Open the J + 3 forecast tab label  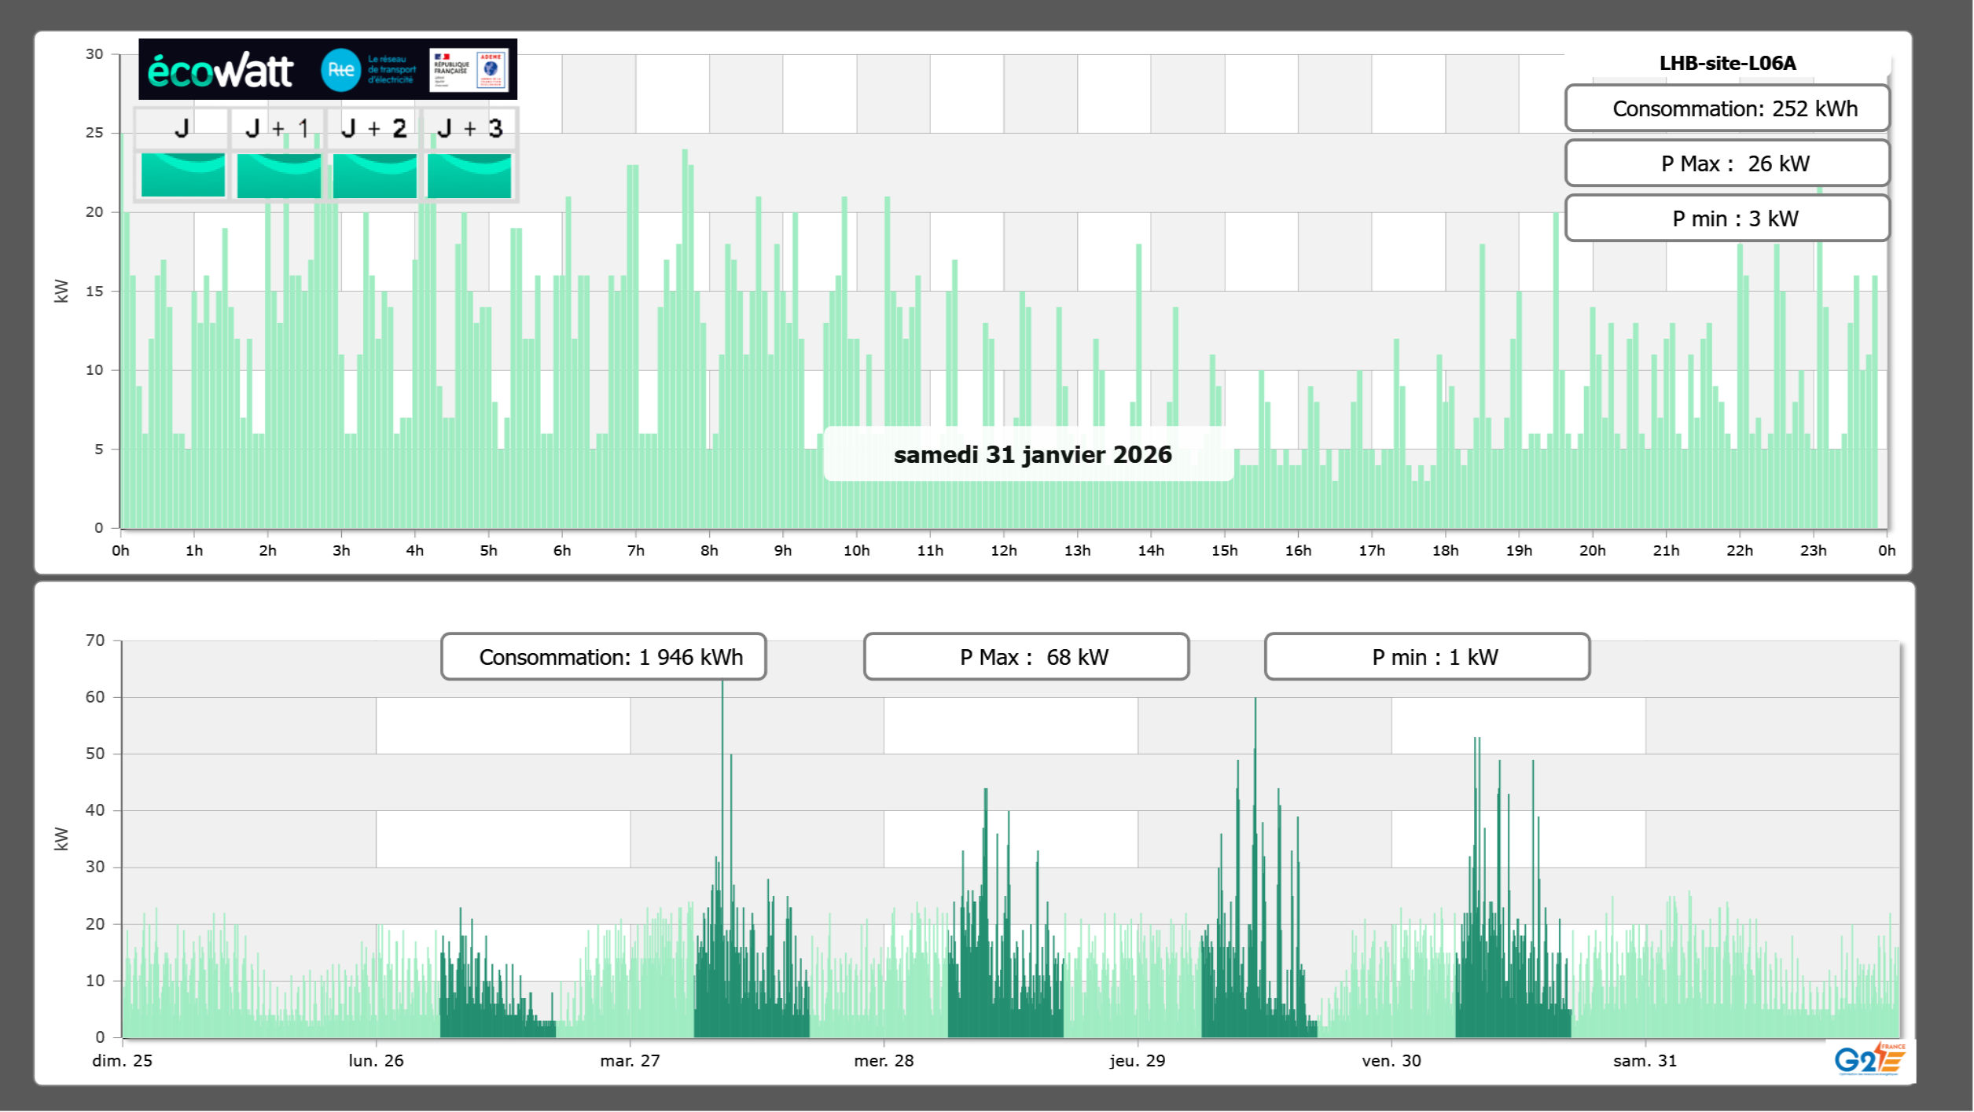469,128
